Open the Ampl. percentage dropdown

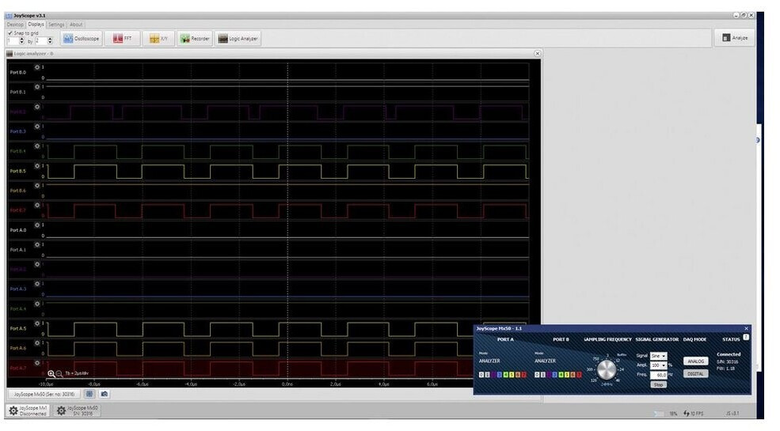click(658, 365)
